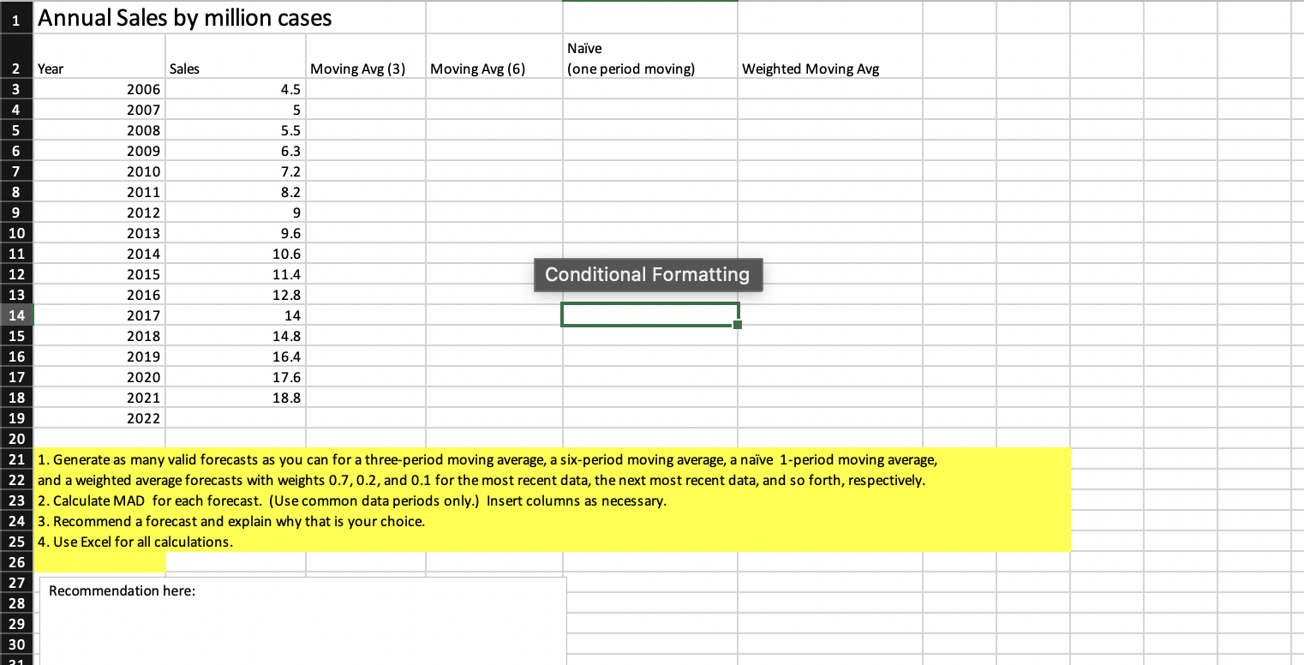1304x665 pixels.
Task: Select the sales value 10.6
Action: (236, 254)
